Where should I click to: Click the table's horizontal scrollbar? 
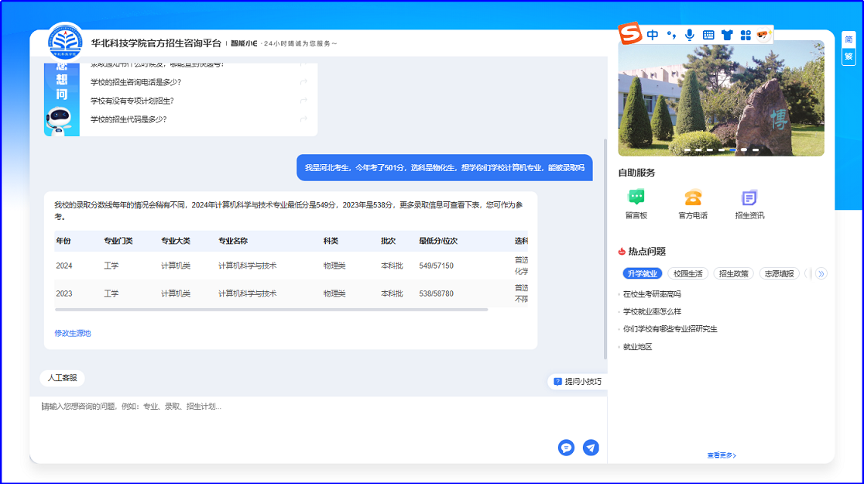(x=271, y=310)
